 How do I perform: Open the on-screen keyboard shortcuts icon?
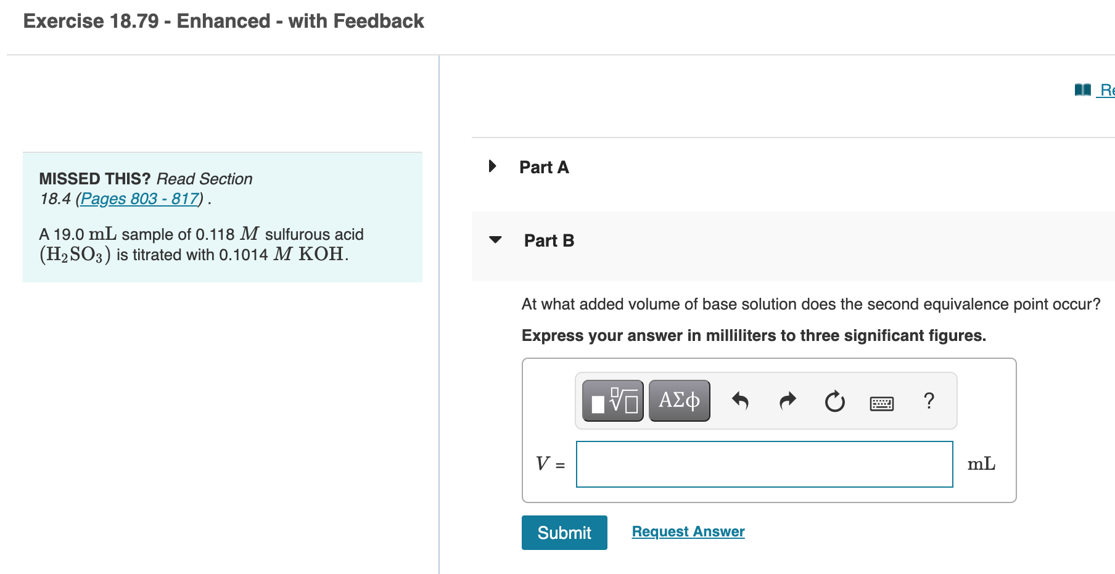pyautogui.click(x=881, y=402)
